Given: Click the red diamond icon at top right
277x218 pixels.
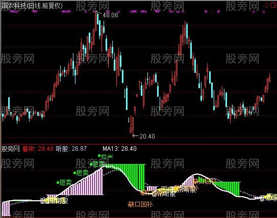Looking at the screenshot, I should (x=266, y=6).
